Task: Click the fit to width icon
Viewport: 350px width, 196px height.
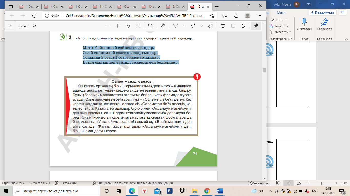Action: pyautogui.click(x=138, y=26)
